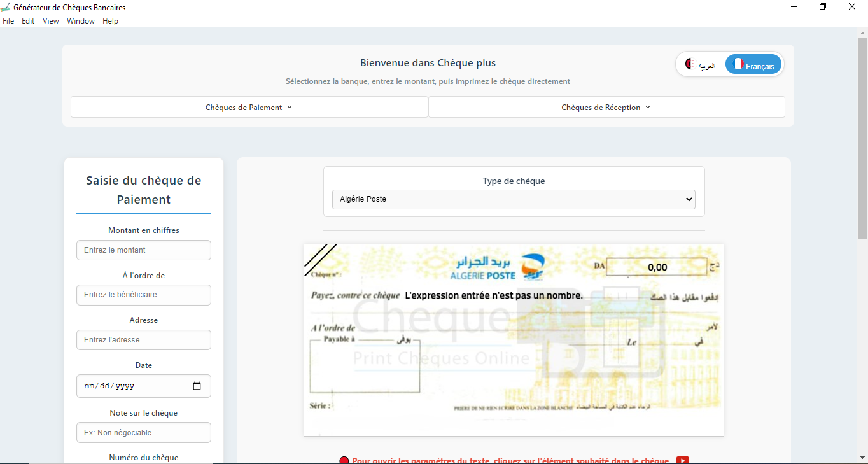Click the YouTube tutorial icon
This screenshot has width=868, height=464.
pyautogui.click(x=682, y=460)
